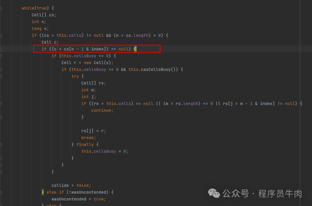This screenshot has height=206, width=312.
Task: Collapse the red-highlighted if block via gutter
Action: point(1,49)
